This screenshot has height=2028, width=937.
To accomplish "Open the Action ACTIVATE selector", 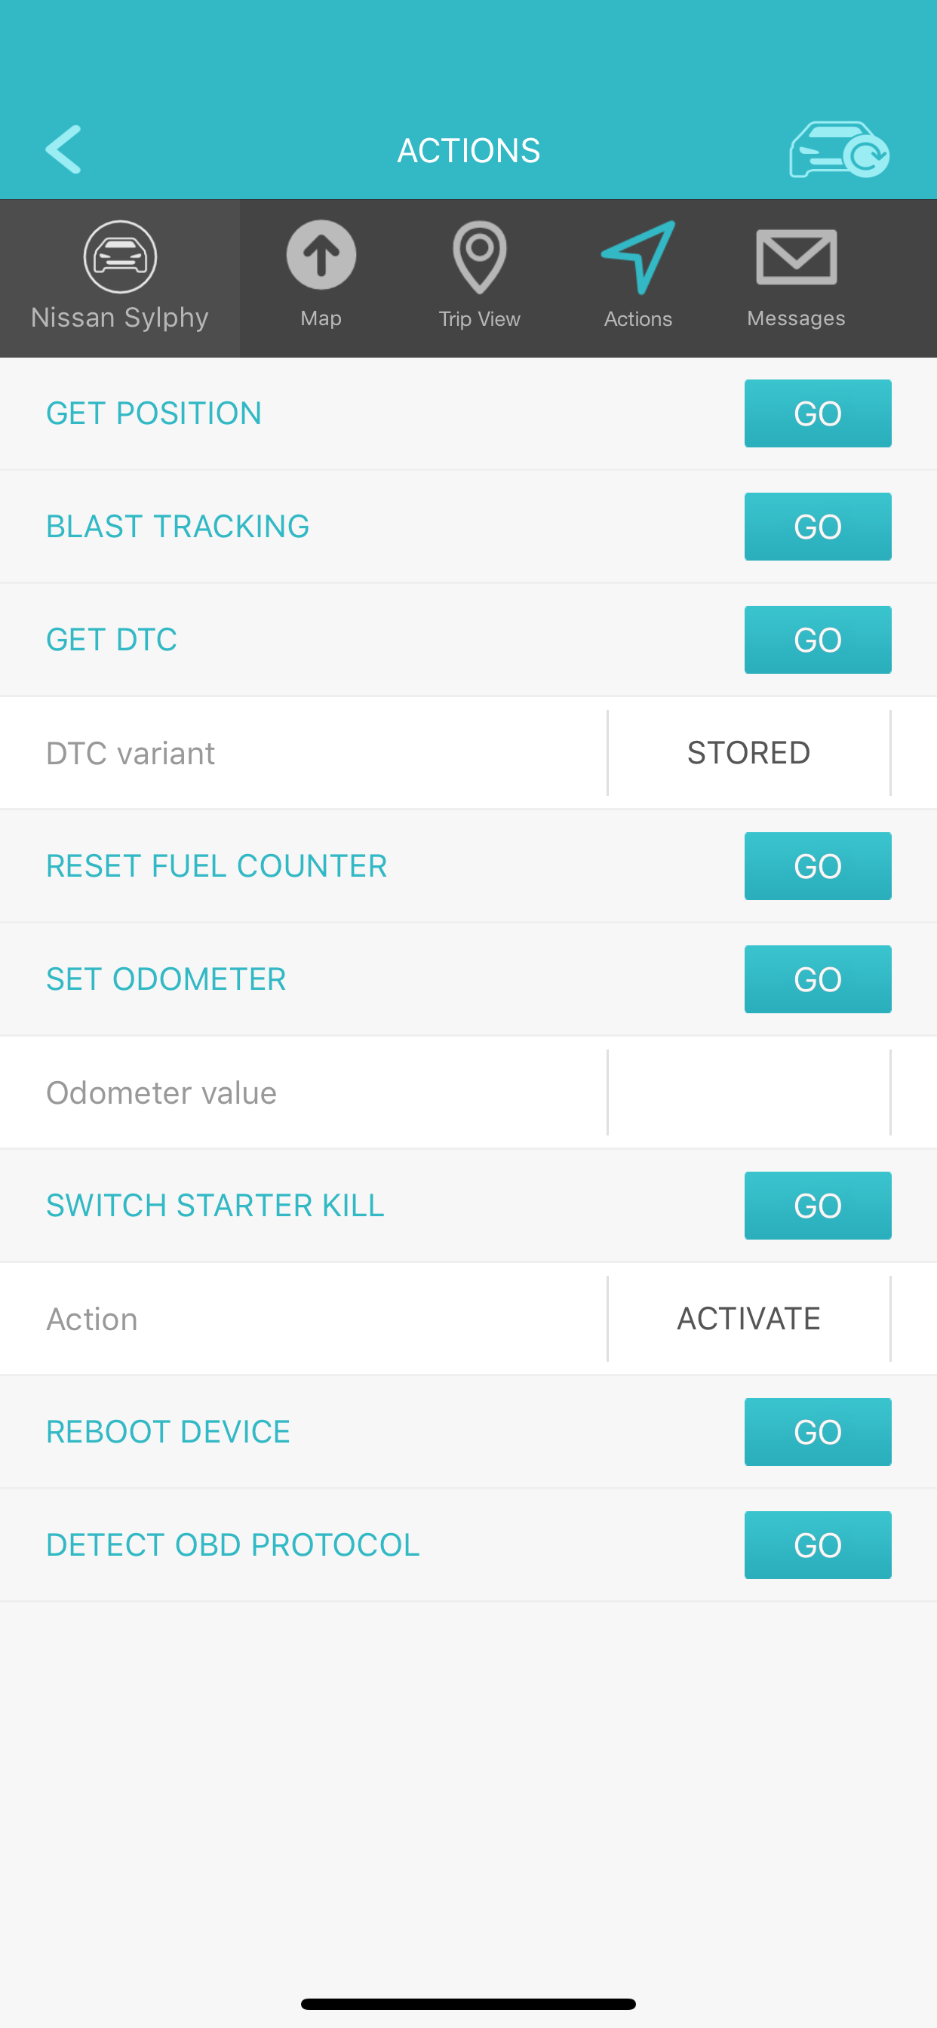I will 749,1319.
